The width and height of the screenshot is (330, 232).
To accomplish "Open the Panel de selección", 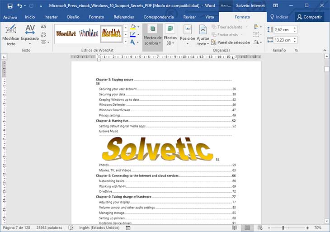I will tap(231, 43).
